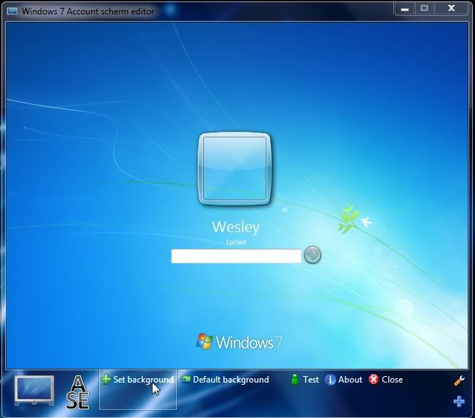Click the Locked status text
475x418 pixels.
[236, 242]
